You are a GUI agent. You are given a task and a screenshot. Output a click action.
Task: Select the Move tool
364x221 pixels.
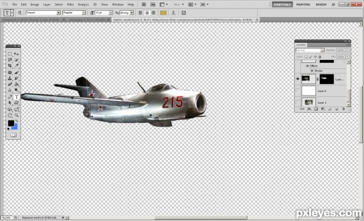point(16,54)
